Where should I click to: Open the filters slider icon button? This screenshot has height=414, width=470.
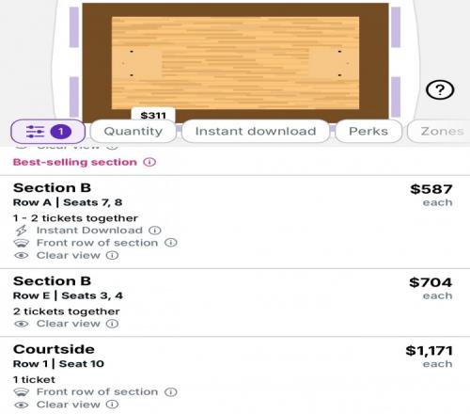48,132
